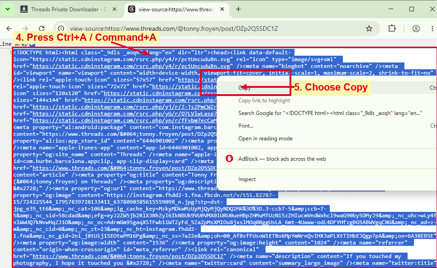
Task: Open the Z-TsZPmCWZr rsrc.php link
Action: (x=124, y=107)
